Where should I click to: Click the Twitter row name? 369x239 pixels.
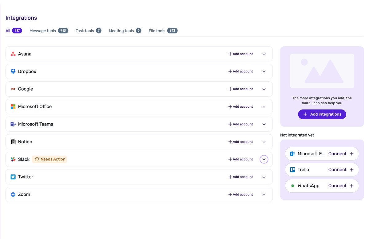click(26, 177)
